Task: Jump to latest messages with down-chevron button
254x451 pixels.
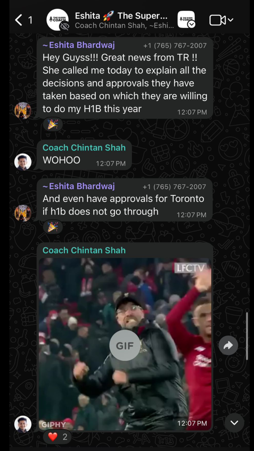Action: coord(234,422)
